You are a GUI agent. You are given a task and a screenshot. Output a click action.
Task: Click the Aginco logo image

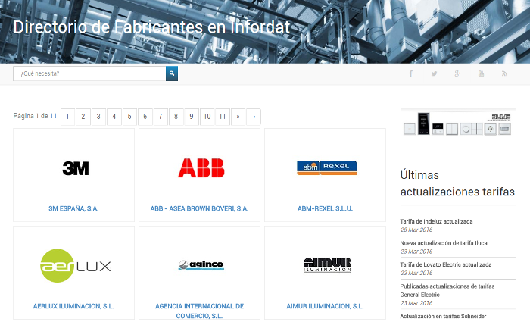[x=201, y=265]
